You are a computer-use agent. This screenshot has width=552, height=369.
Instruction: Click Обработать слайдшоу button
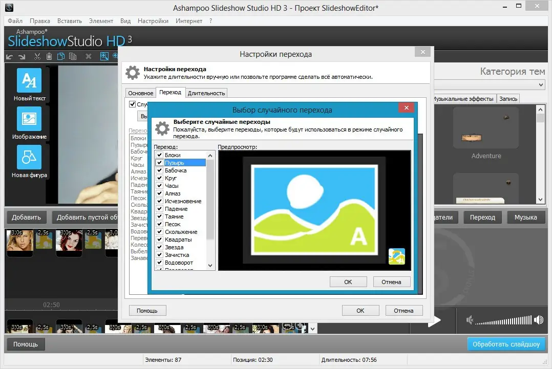tap(506, 344)
